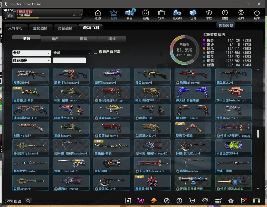Open the 公告 announcements speaker icon
Viewport: 267px width, 207px height.
tap(130, 14)
